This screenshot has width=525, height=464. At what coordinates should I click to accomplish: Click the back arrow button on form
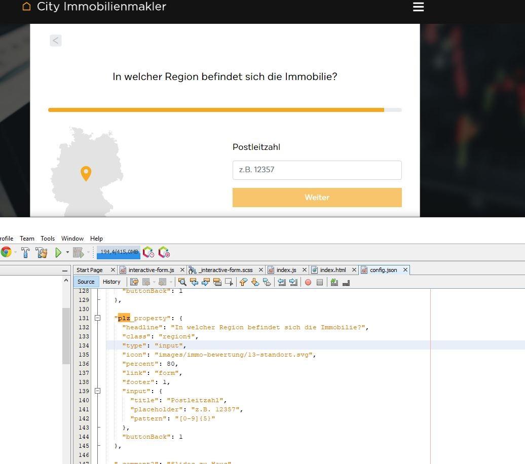tap(56, 41)
